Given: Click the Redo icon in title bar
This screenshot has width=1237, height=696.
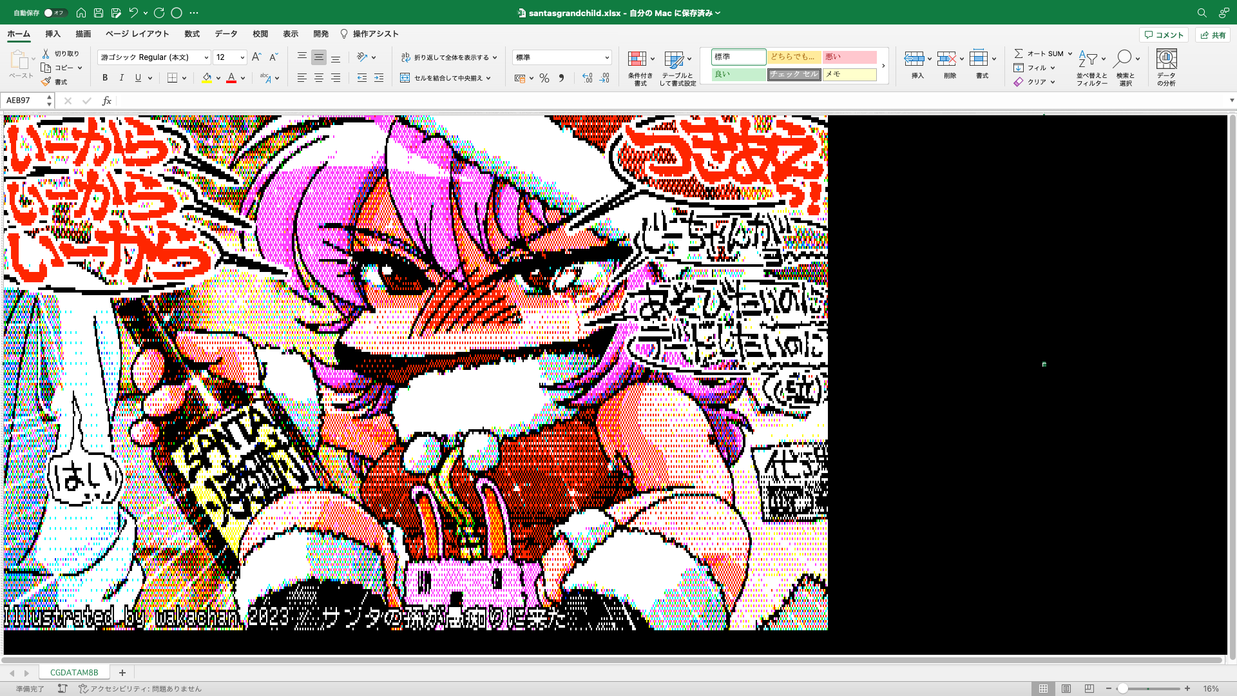Looking at the screenshot, I should tap(159, 12).
